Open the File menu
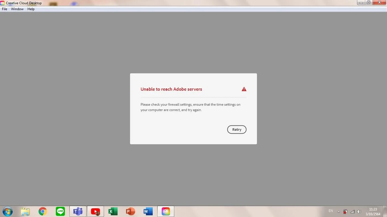Screen dimensions: 387x217 coord(5,9)
